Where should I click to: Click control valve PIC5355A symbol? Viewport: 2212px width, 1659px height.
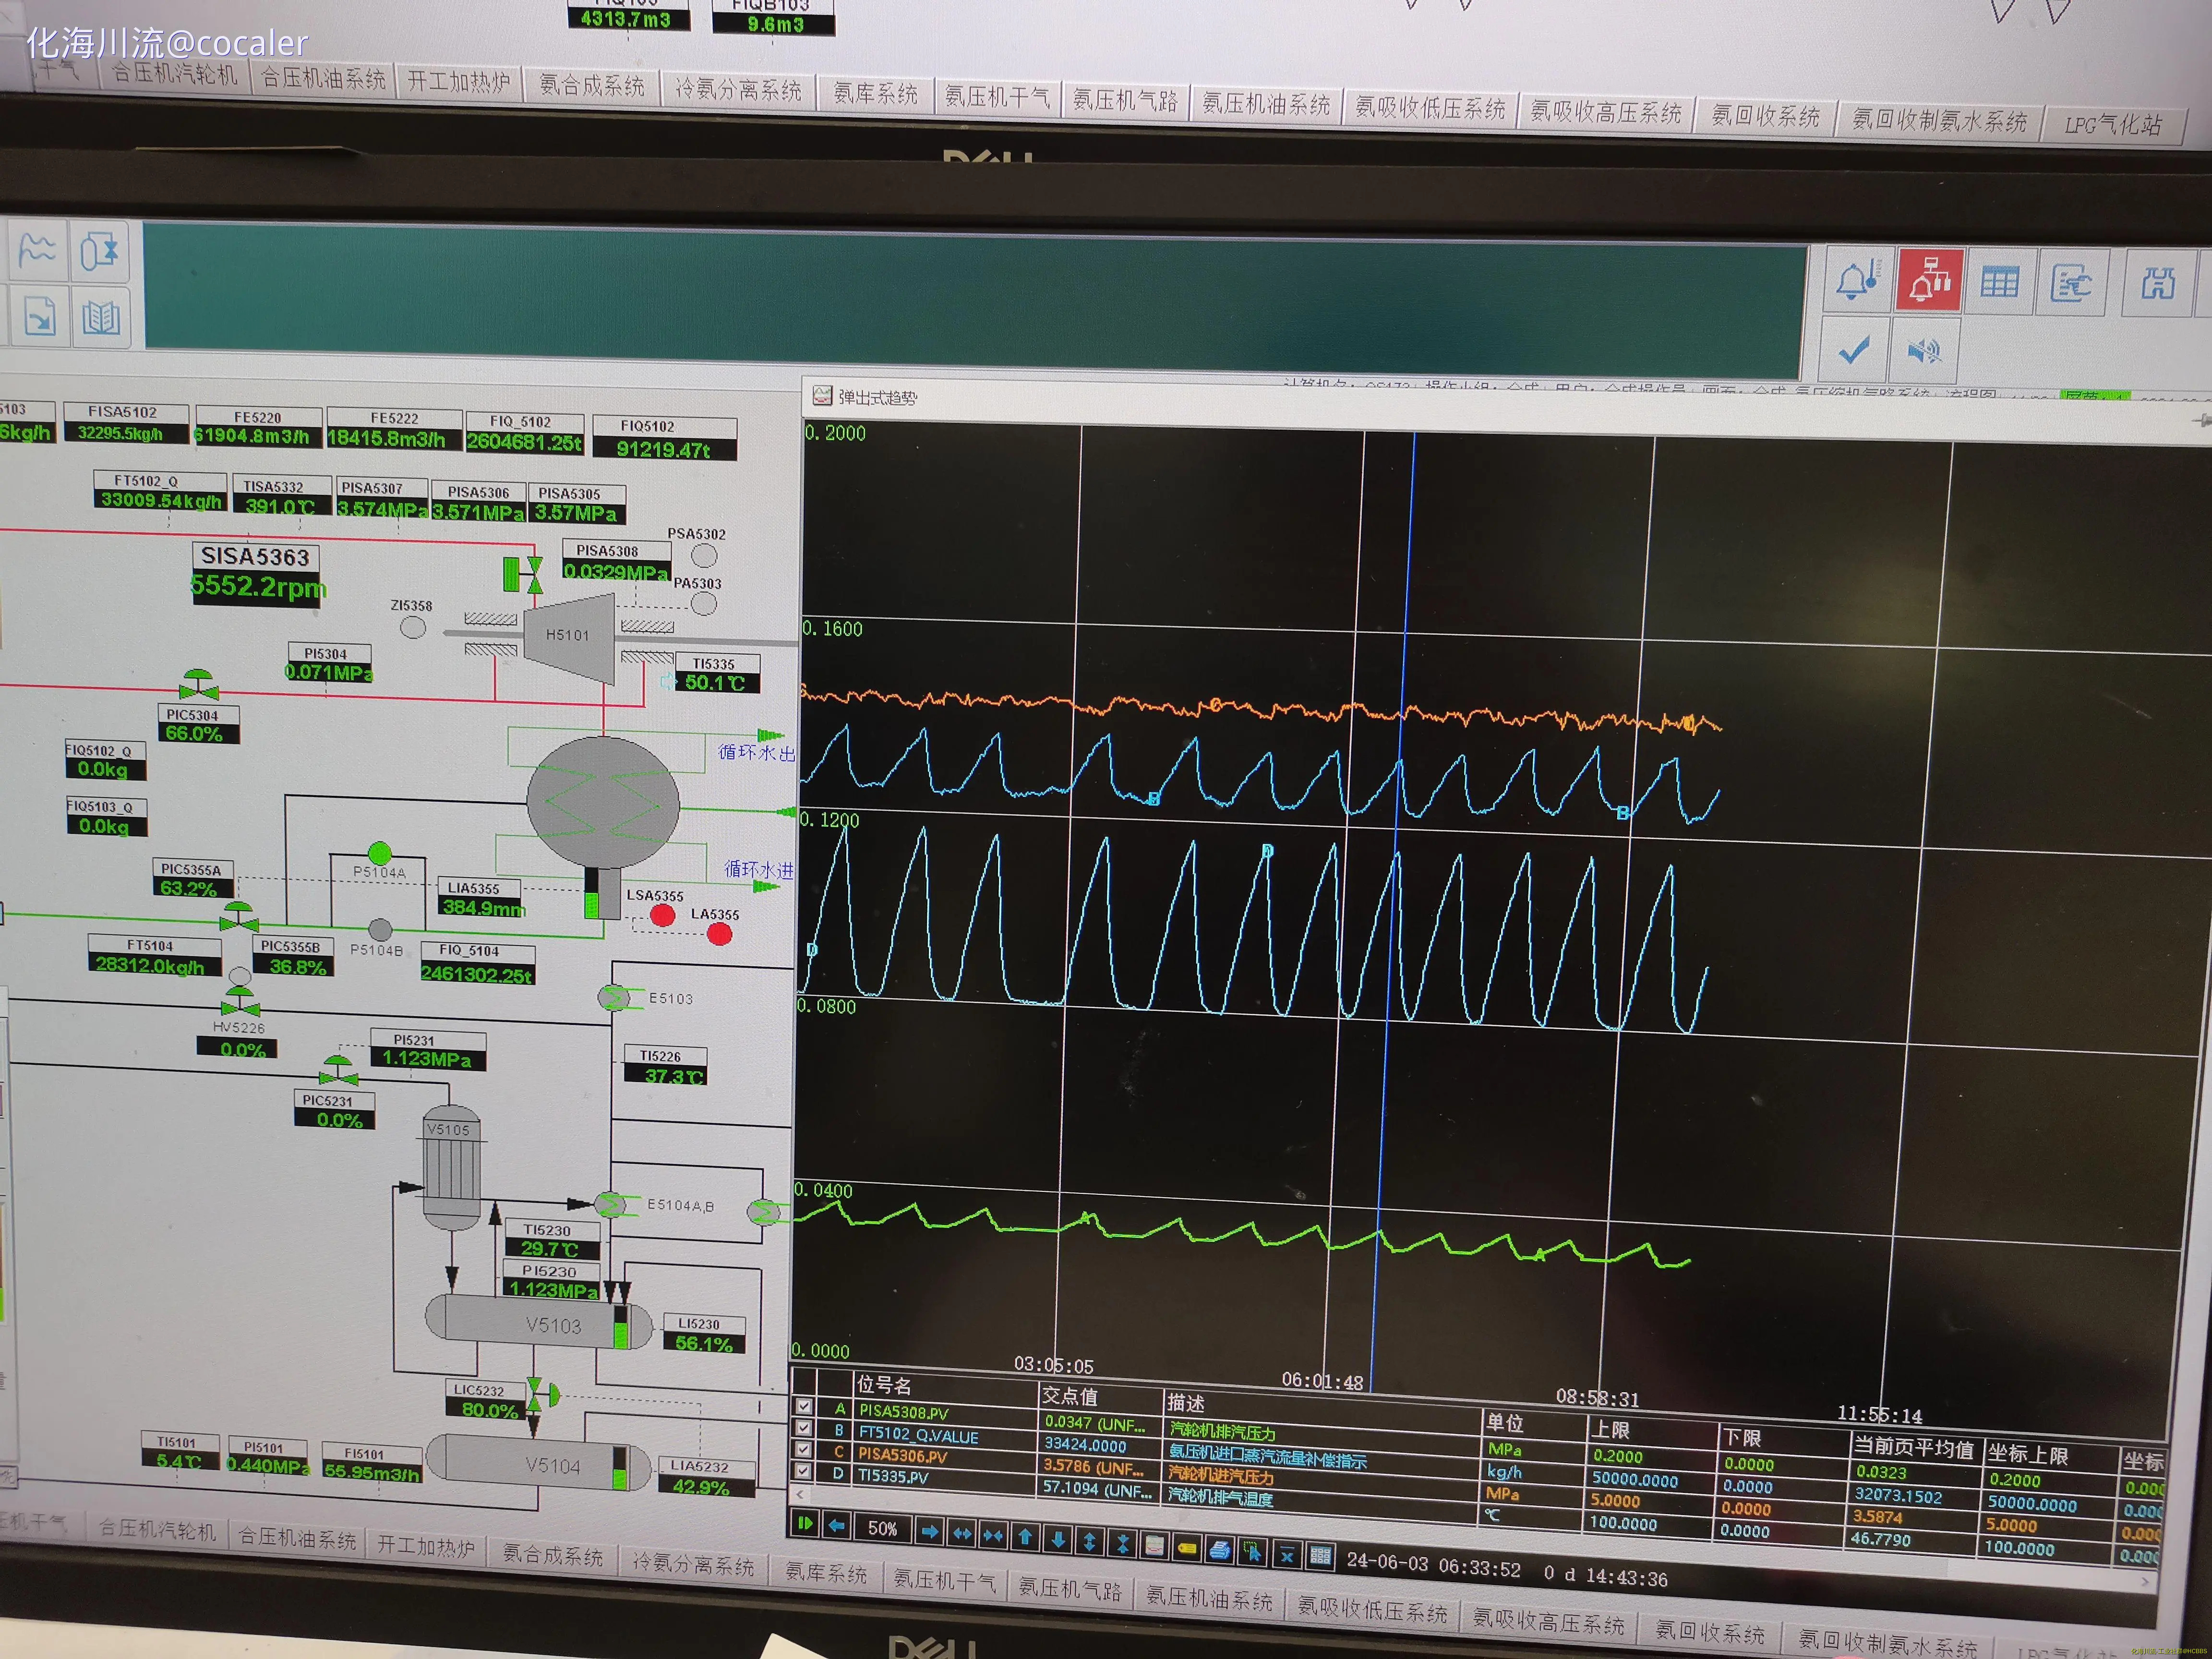pyautogui.click(x=239, y=917)
